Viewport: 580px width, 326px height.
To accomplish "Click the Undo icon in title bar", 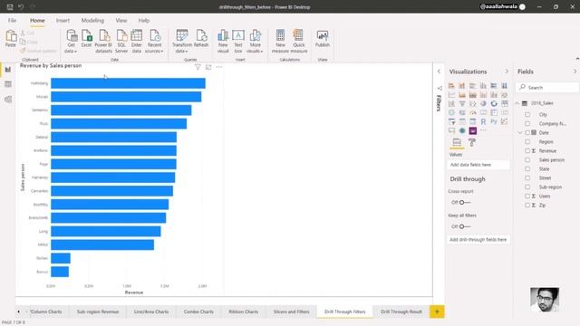I will pos(21,6).
